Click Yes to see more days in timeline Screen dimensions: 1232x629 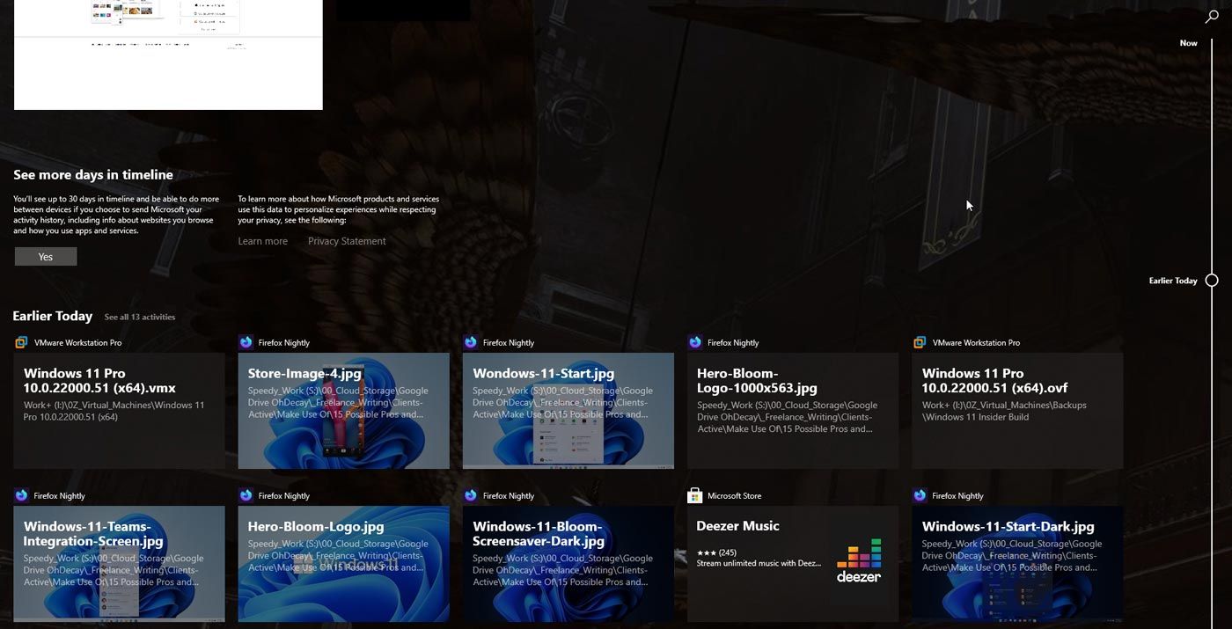click(45, 256)
